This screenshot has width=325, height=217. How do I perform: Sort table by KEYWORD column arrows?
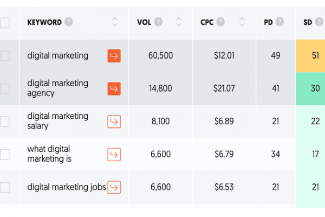[115, 22]
